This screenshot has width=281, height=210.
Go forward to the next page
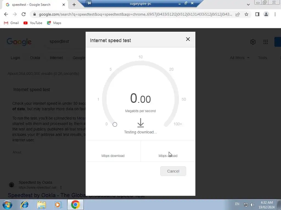pos(15,14)
